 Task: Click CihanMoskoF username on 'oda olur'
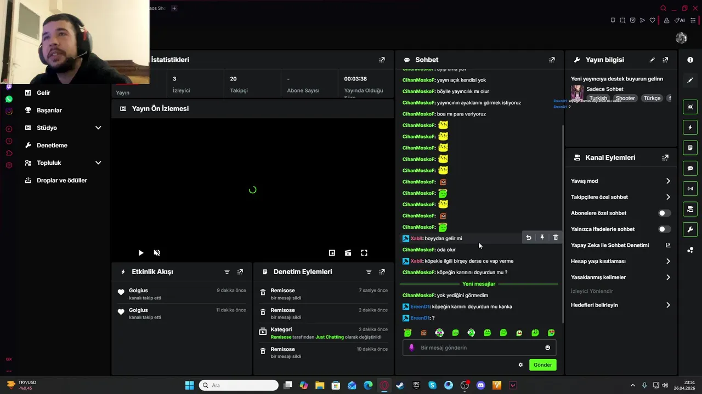(418, 250)
